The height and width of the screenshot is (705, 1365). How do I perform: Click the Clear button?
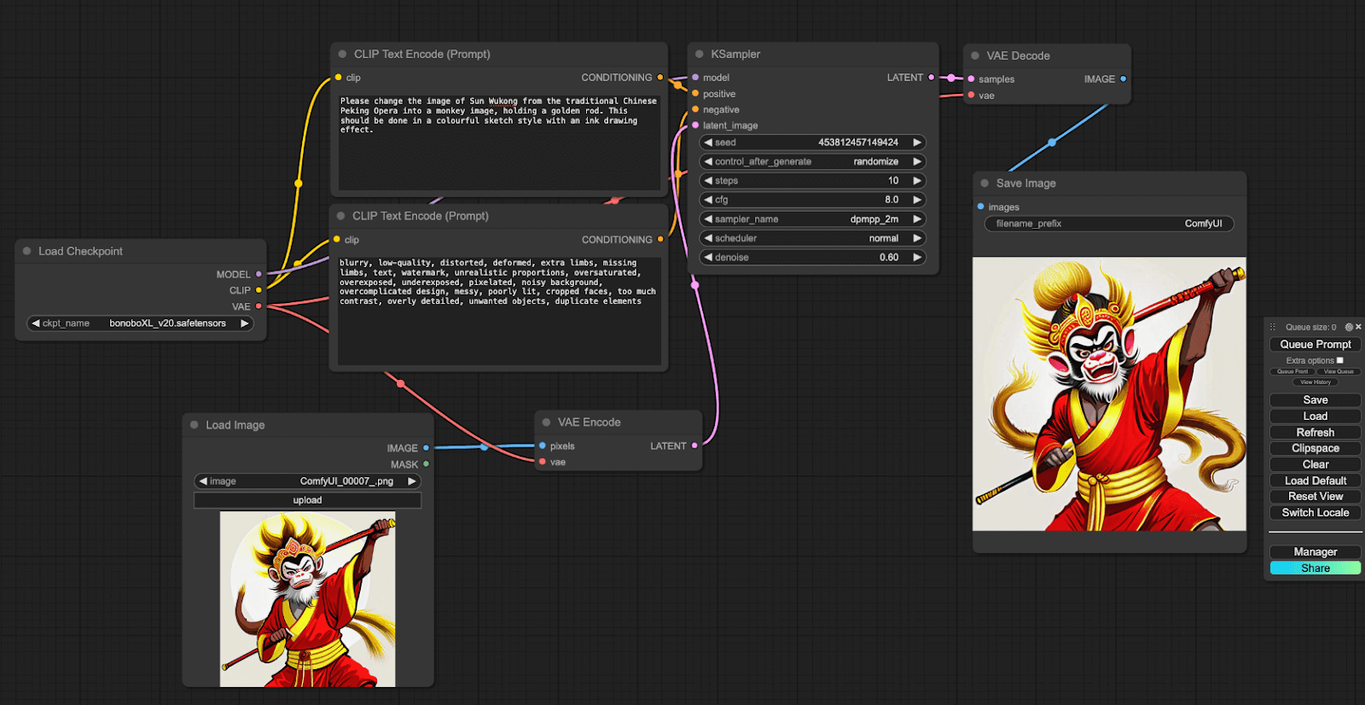(x=1316, y=464)
